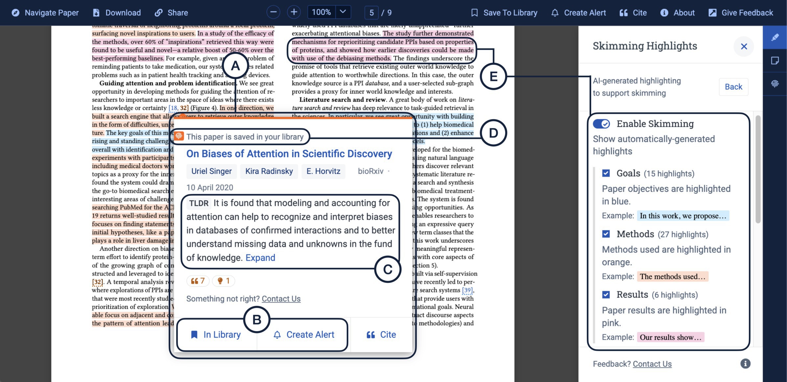
Task: Click author Uriel Singer
Action: tap(211, 171)
